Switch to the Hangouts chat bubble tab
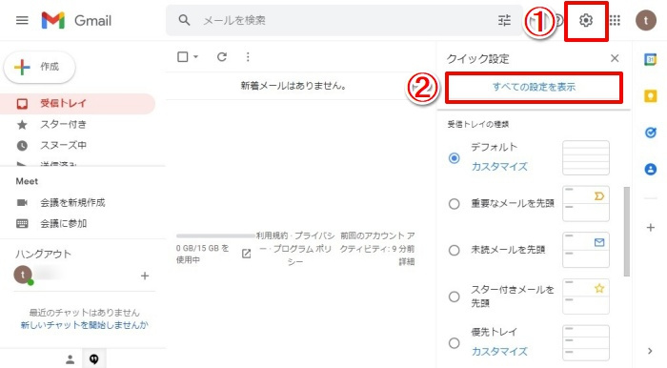This screenshot has width=667, height=368. 94,359
